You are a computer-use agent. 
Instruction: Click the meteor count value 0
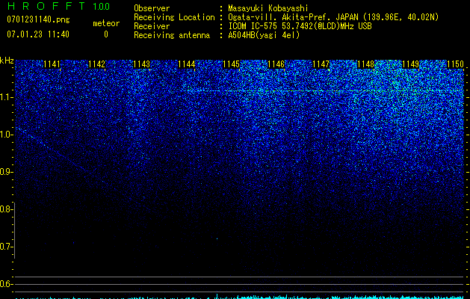(106, 34)
